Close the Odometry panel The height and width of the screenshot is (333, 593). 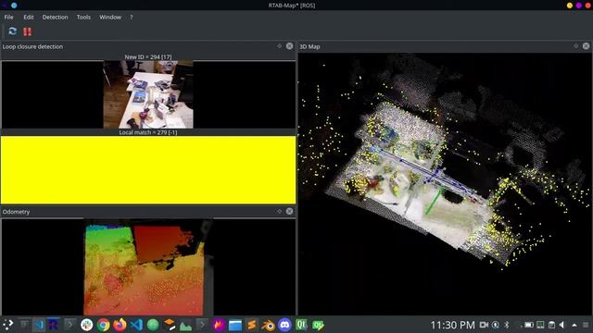pyautogui.click(x=289, y=211)
